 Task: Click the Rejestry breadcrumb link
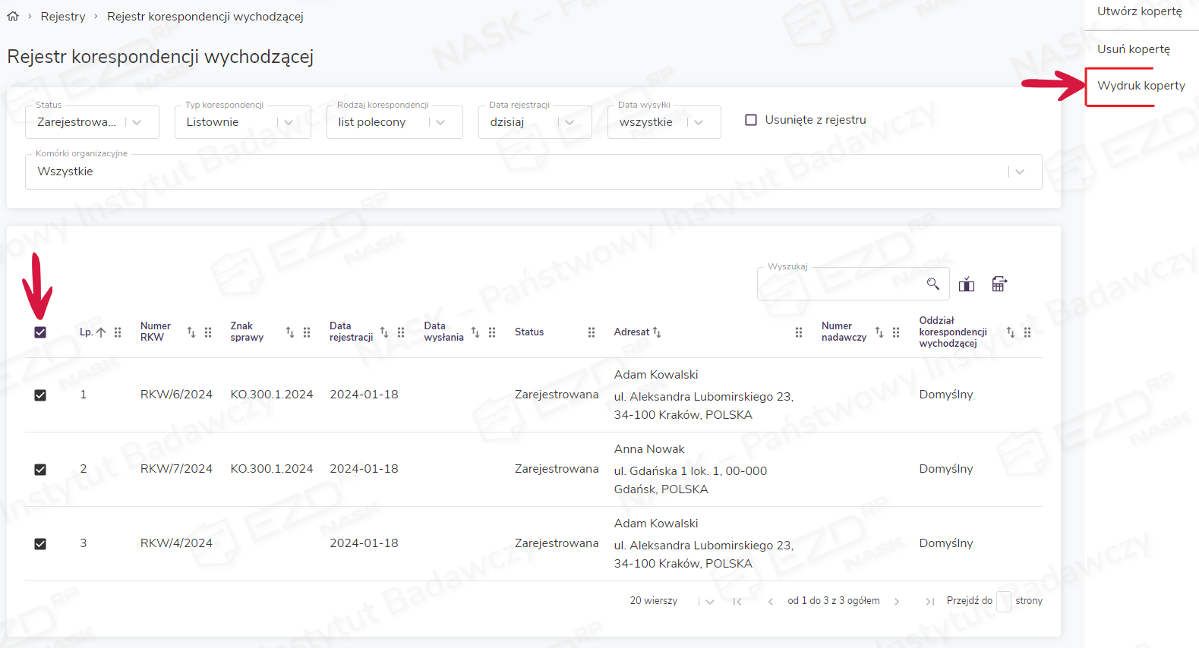[x=63, y=17]
